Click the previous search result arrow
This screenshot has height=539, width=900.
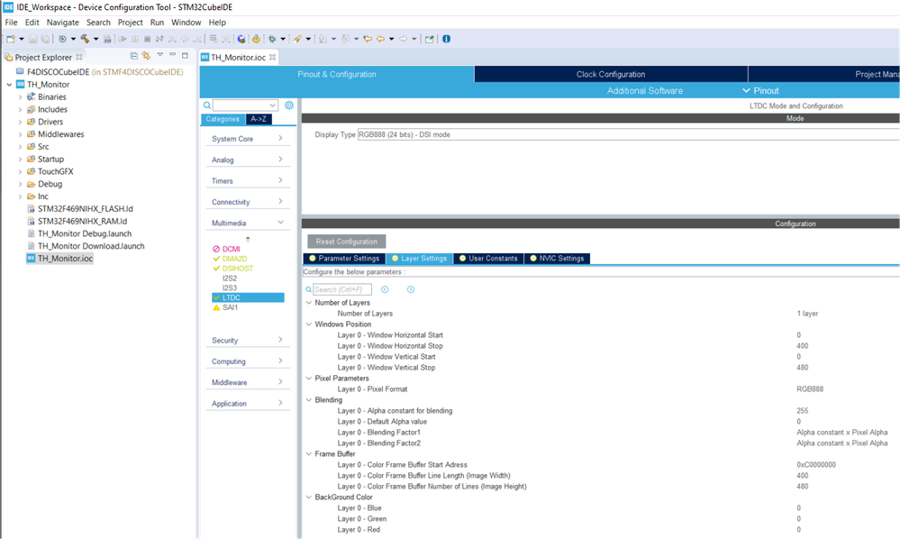point(385,289)
